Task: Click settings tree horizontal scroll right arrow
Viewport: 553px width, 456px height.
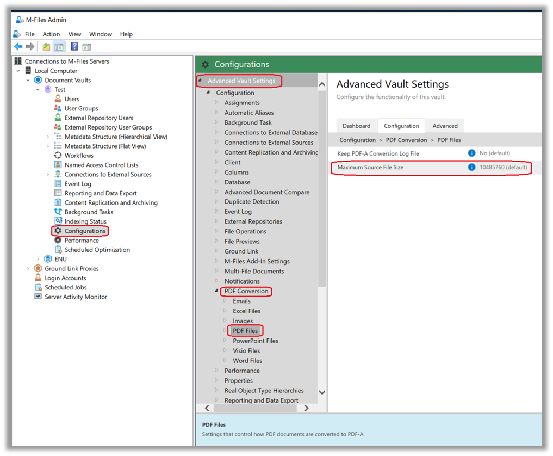Action: [x=306, y=408]
